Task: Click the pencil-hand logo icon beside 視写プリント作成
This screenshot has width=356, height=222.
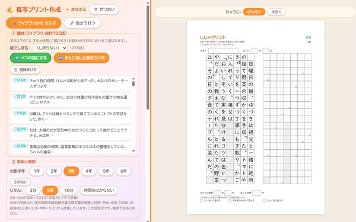Action: [x=9, y=9]
